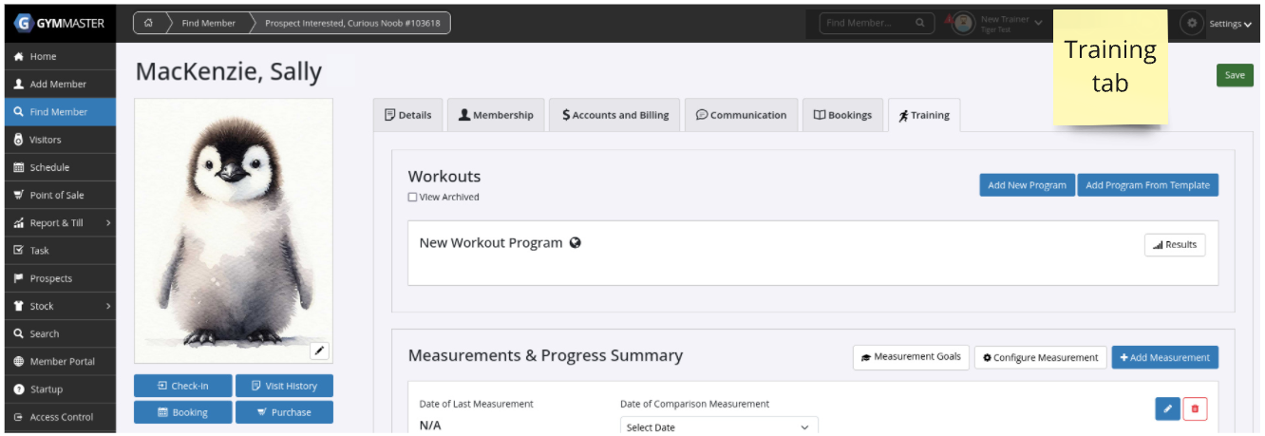Image resolution: width=1265 pixels, height=436 pixels.
Task: Click the GymMaster logo
Action: [59, 23]
